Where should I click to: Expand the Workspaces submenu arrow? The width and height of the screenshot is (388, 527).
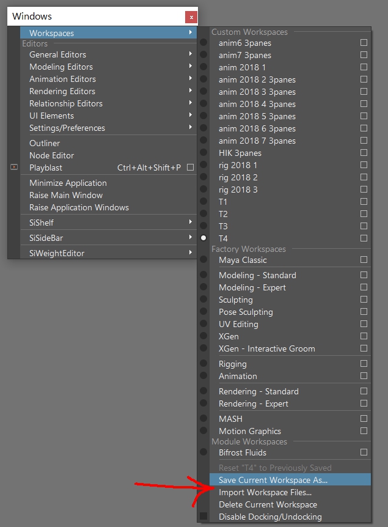[x=191, y=32]
